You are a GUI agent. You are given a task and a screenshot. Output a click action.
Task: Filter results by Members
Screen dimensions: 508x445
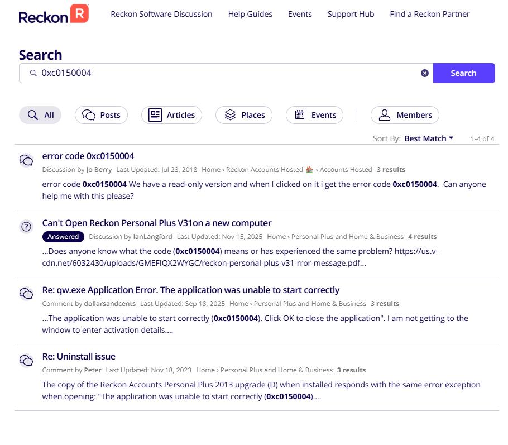(x=405, y=115)
